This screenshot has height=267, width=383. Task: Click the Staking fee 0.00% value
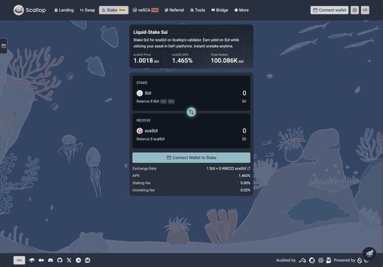pyautogui.click(x=245, y=183)
